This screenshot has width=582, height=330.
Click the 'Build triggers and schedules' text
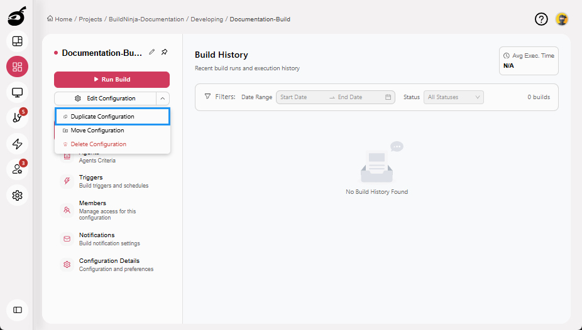tap(114, 186)
